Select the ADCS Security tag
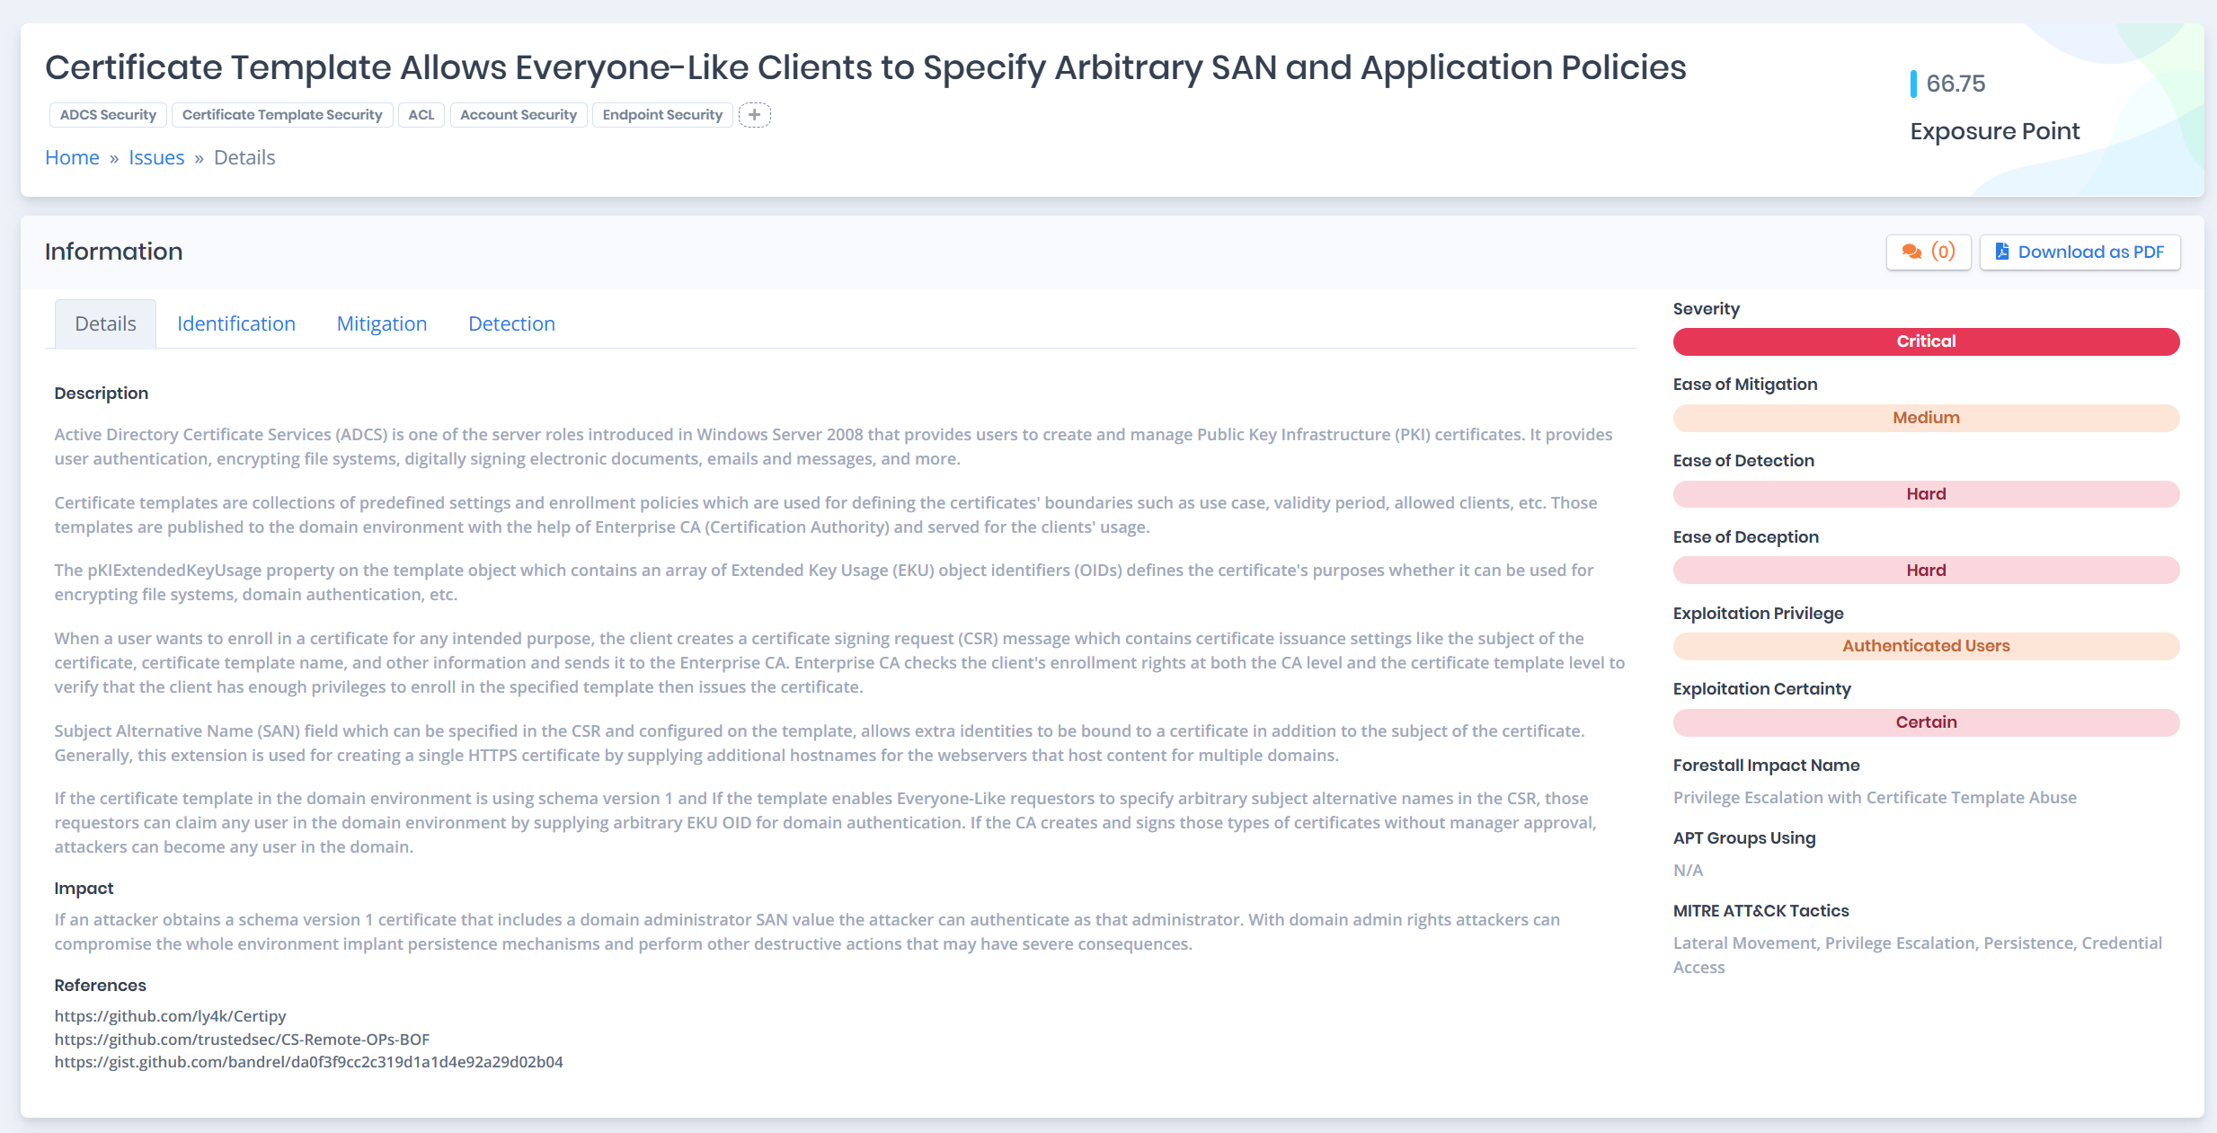 pos(107,114)
